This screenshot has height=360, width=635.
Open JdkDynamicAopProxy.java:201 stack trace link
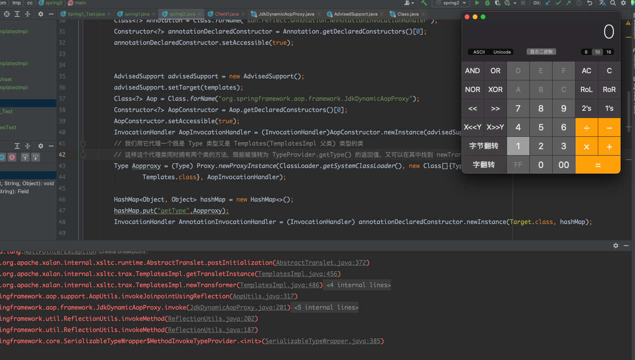(238, 308)
